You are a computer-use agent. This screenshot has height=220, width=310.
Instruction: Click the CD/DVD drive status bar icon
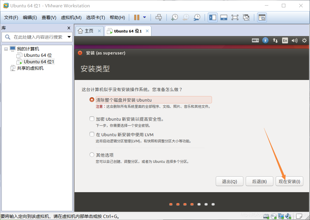point(274,217)
